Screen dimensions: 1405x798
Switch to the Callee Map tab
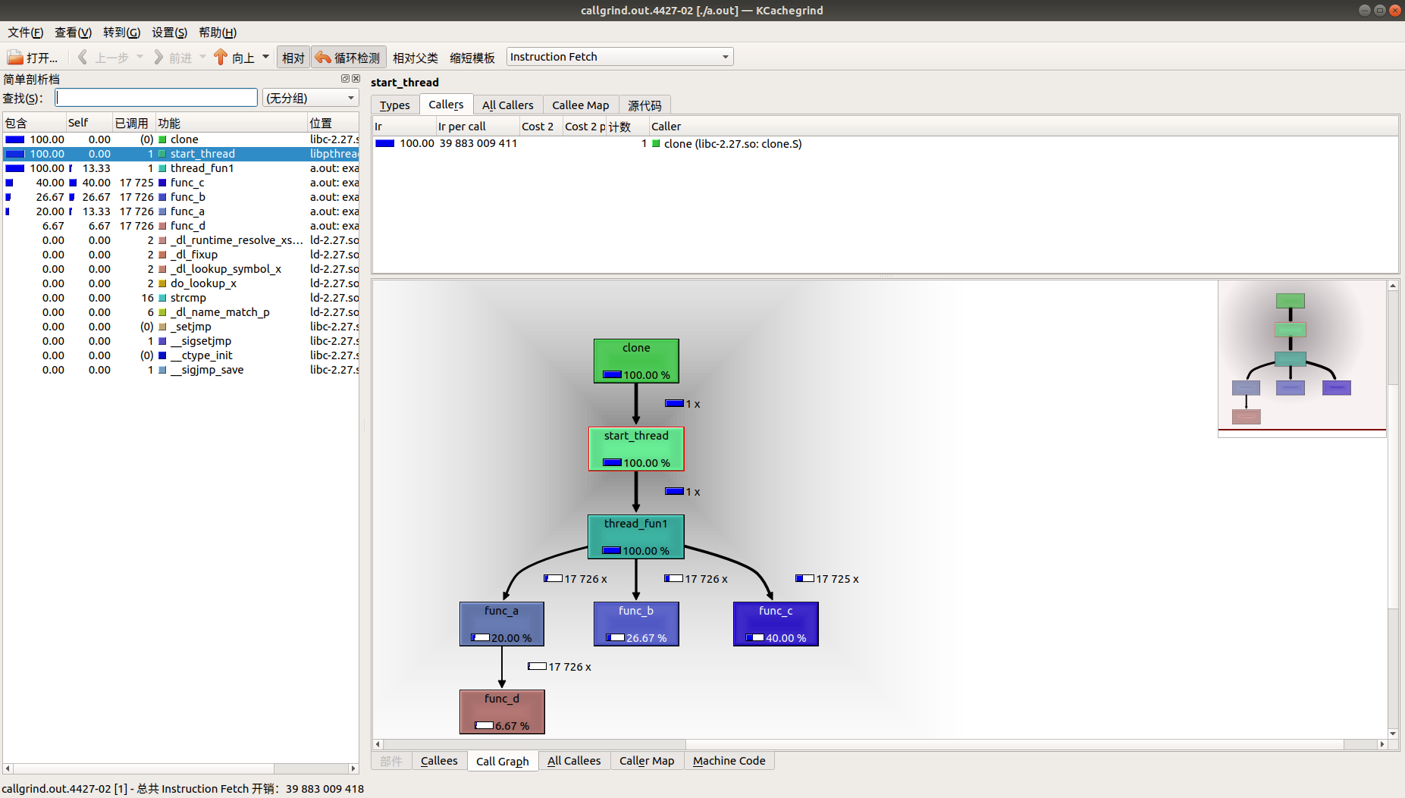[580, 105]
